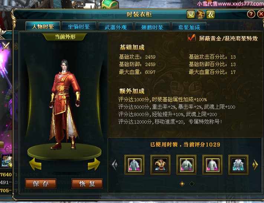This screenshot has height=203, width=264.
Task: Go to next costume page arrow
Action: coord(255,164)
